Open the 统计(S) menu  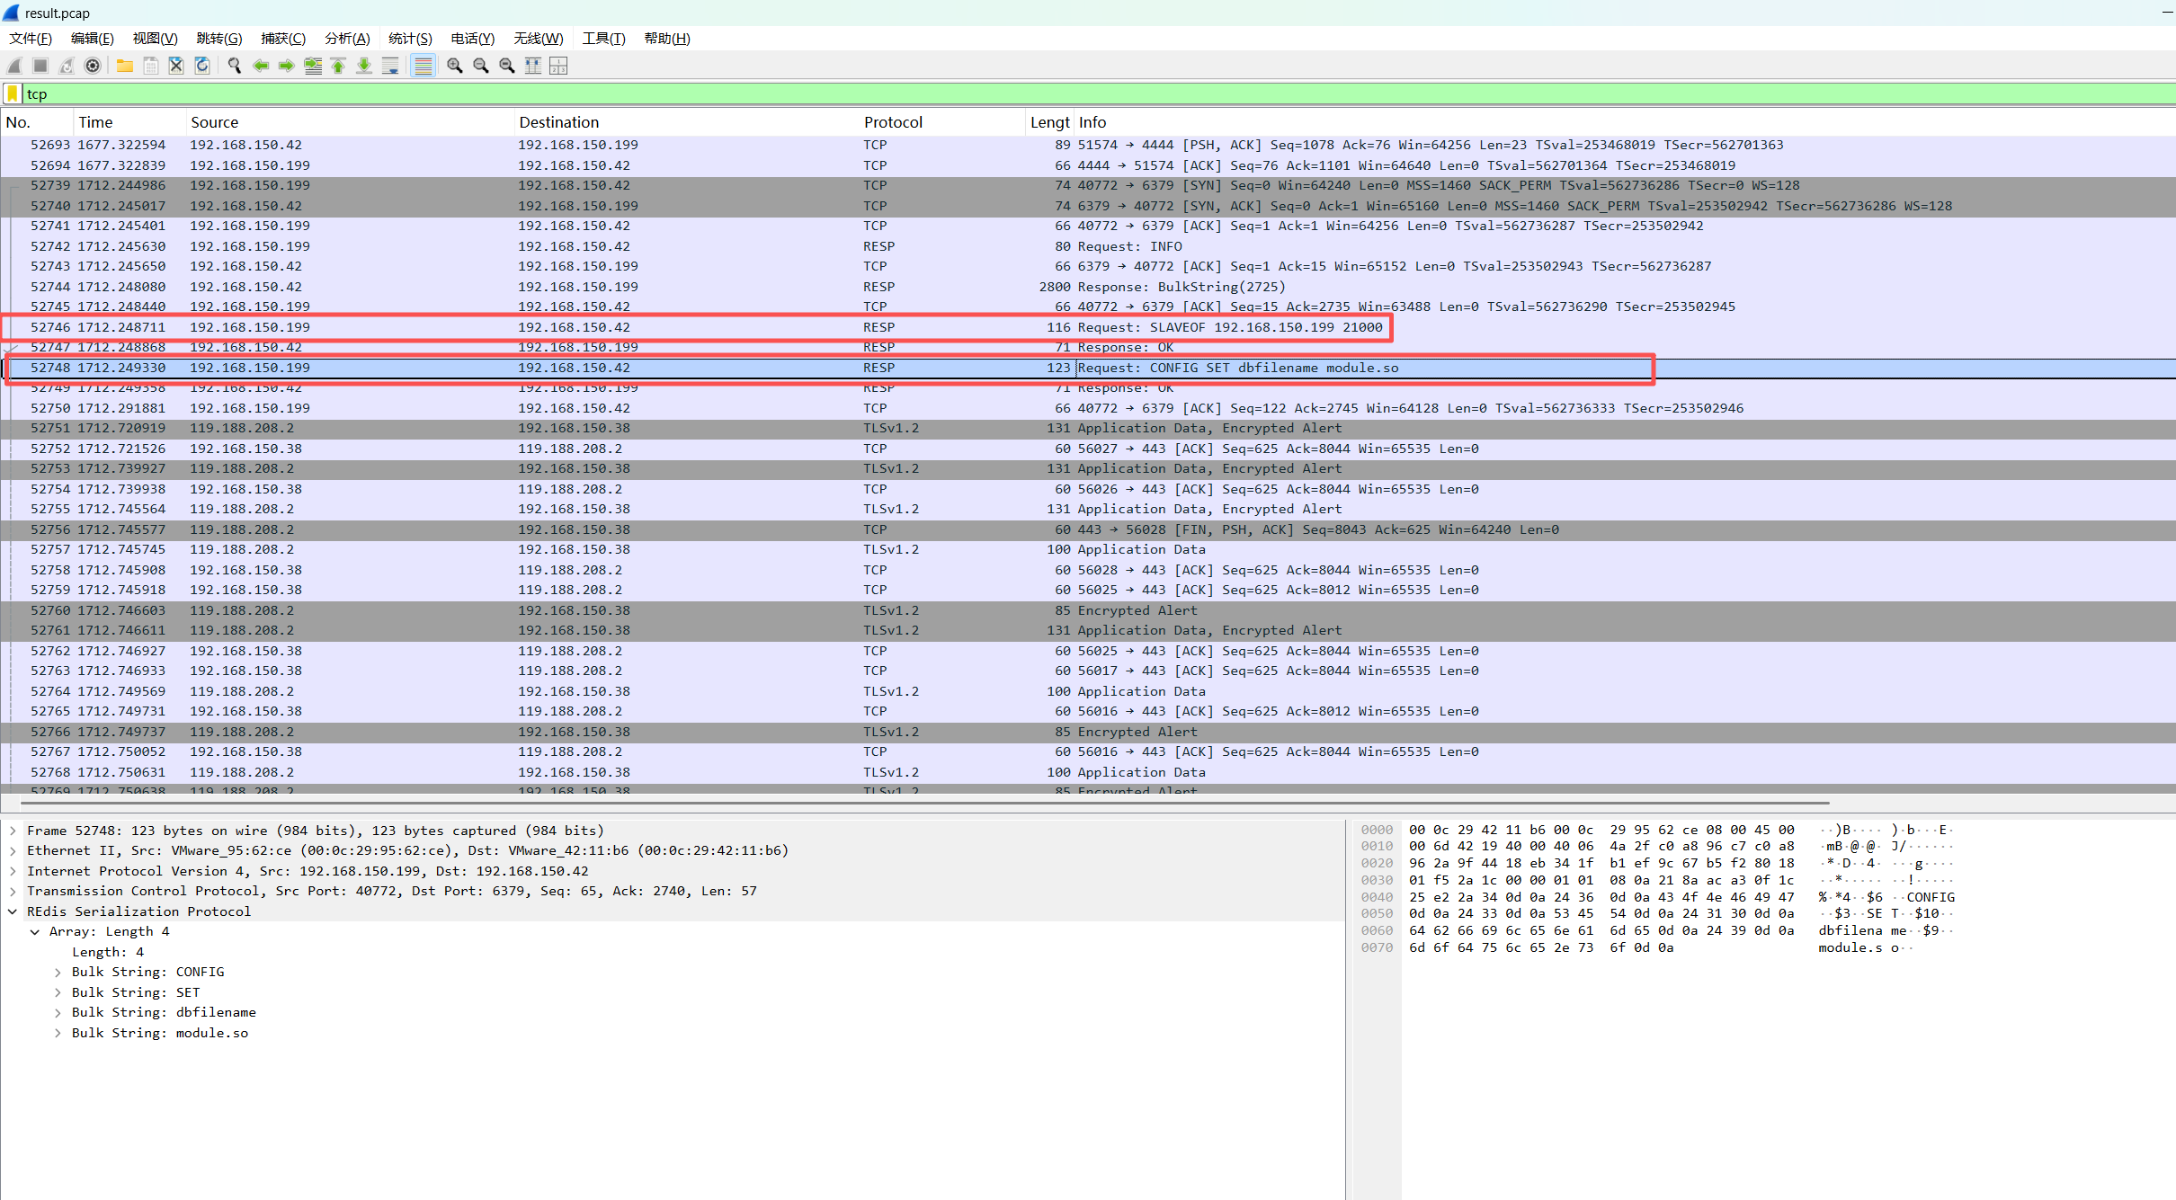coord(410,38)
